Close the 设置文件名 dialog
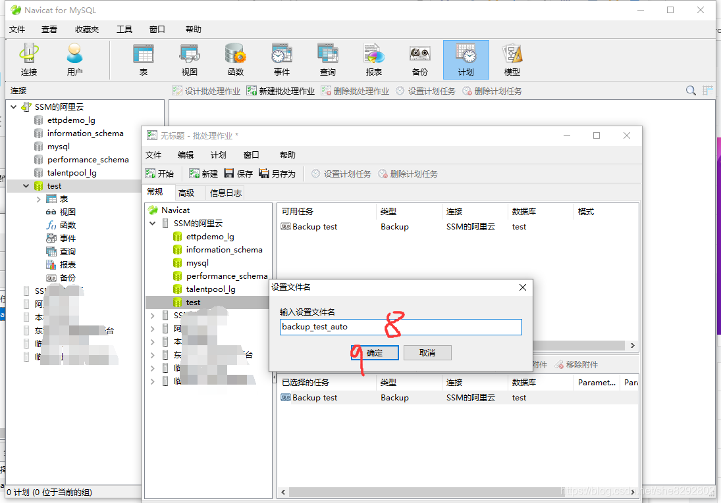Screen dimensions: 721x503 click(523, 287)
